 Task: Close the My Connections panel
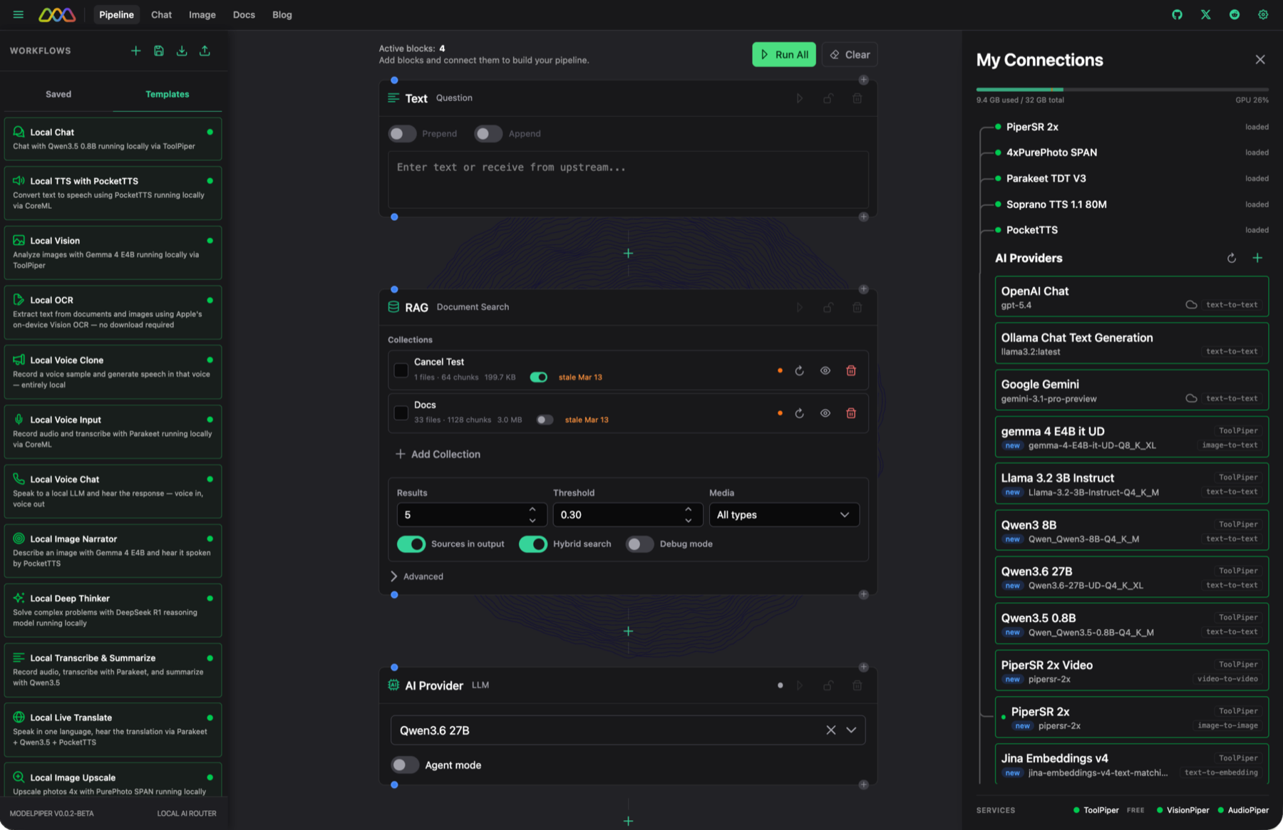point(1260,60)
